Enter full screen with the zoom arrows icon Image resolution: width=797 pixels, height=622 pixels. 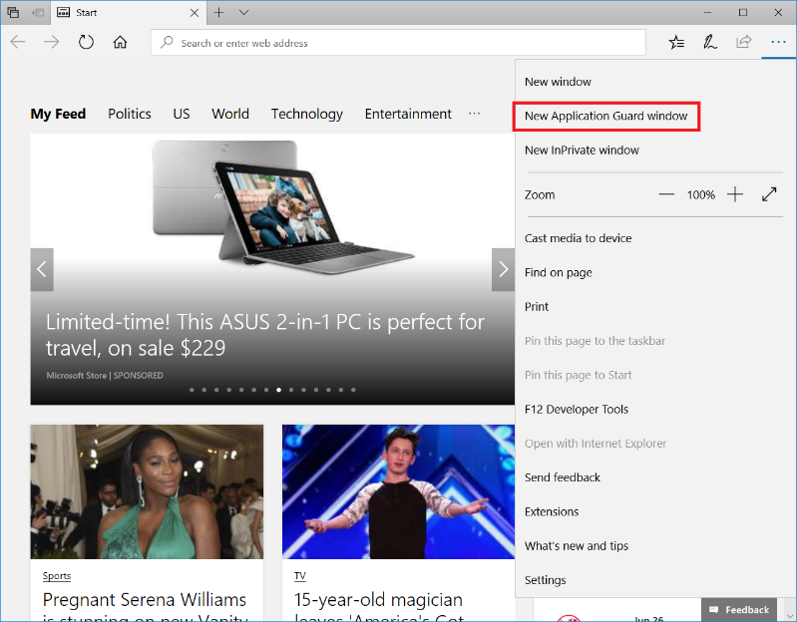[x=769, y=194]
